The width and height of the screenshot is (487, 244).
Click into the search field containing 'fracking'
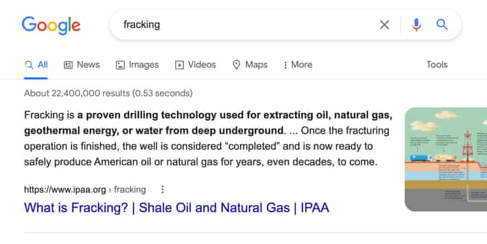241,25
